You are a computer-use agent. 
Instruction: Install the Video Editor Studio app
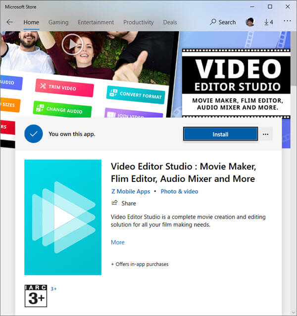pos(221,134)
